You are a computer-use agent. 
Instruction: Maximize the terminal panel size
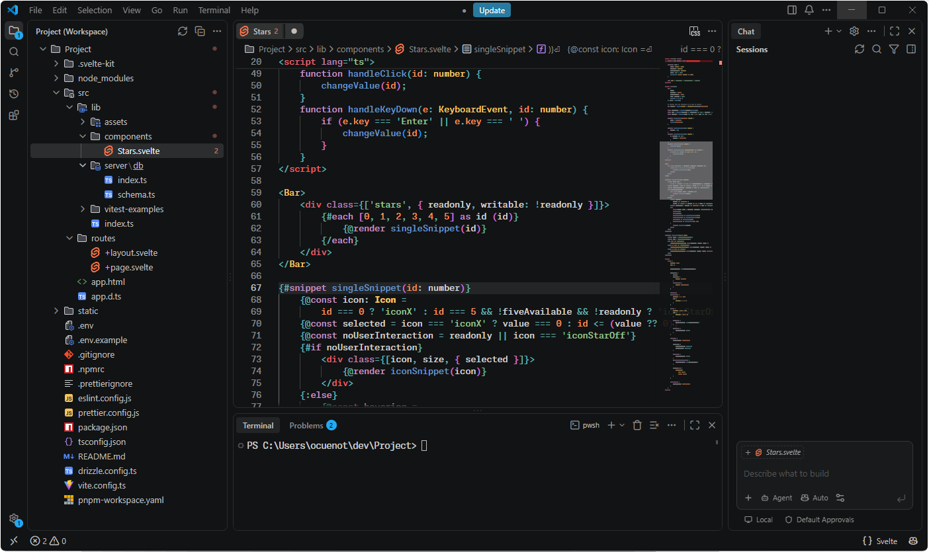(x=695, y=425)
